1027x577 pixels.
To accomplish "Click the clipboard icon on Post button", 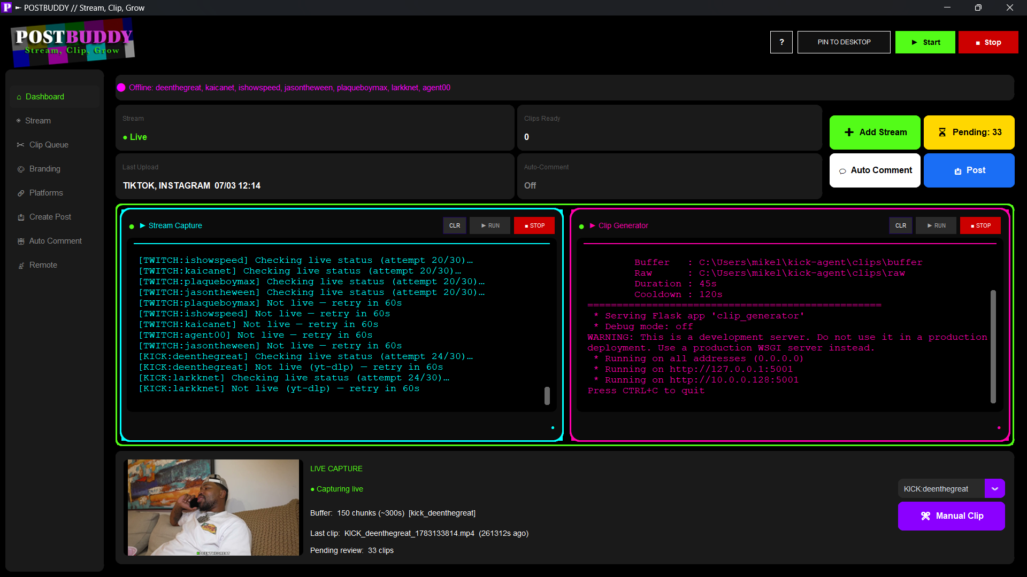I will (x=957, y=171).
